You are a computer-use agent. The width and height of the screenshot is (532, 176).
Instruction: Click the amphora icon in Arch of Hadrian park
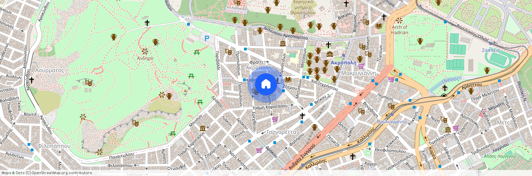point(420,41)
